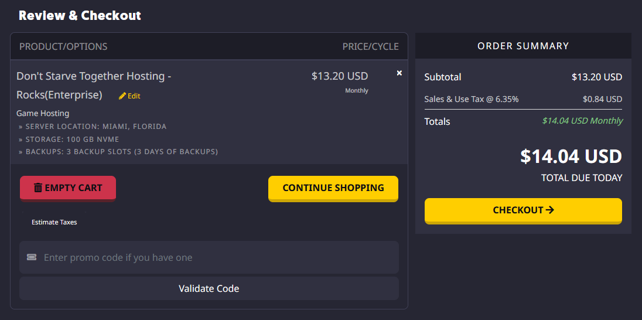Validate the entered promo code
The width and height of the screenshot is (642, 320).
pos(209,288)
